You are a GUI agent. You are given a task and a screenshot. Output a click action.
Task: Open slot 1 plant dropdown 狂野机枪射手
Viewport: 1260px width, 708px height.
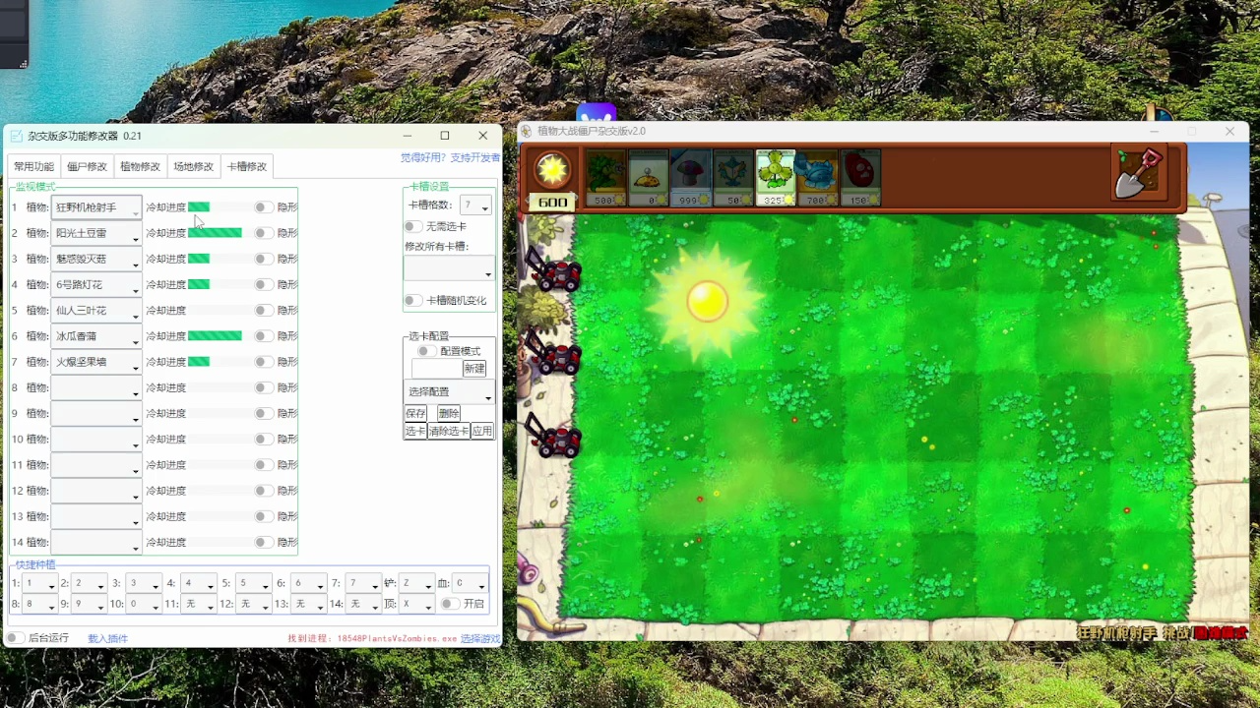pyautogui.click(x=96, y=207)
